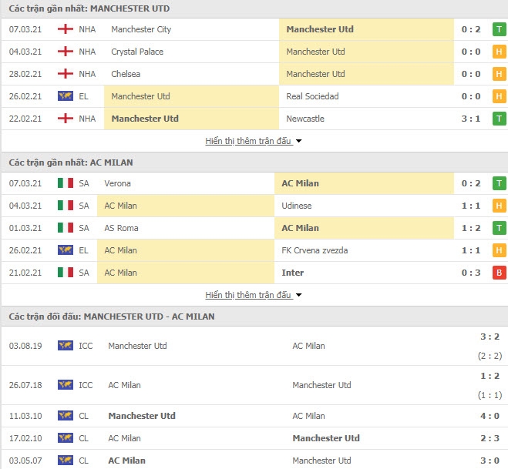Click green T badge for Manchester City match
508x469 pixels.
click(499, 29)
